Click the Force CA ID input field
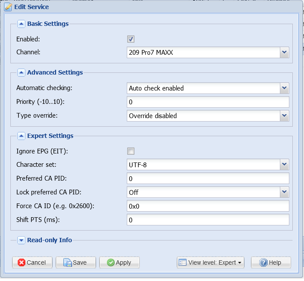Screen dimensions: 304x281 coord(208,206)
